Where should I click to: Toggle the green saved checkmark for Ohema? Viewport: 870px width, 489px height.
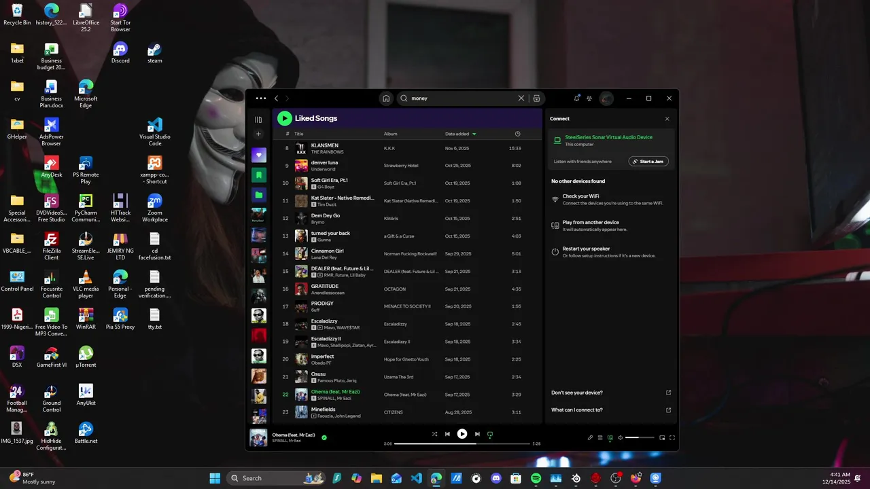tap(324, 437)
